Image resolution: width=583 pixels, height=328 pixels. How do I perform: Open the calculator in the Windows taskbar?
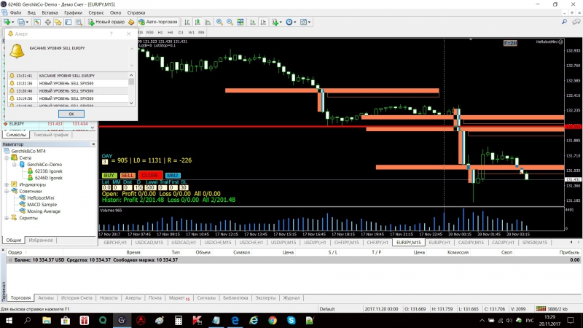(179, 320)
